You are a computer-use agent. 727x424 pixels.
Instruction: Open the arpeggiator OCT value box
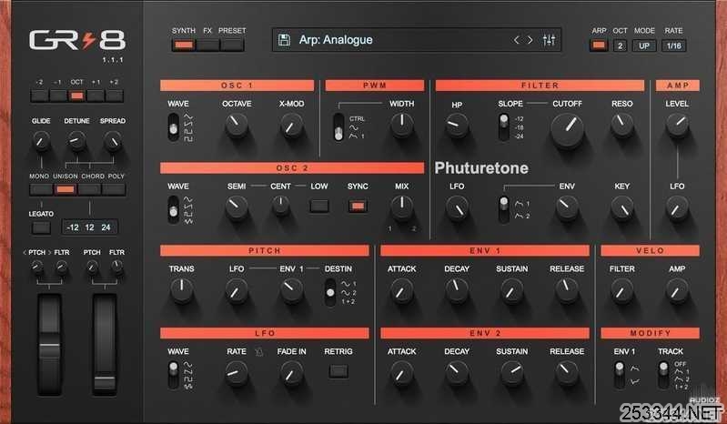click(x=621, y=45)
